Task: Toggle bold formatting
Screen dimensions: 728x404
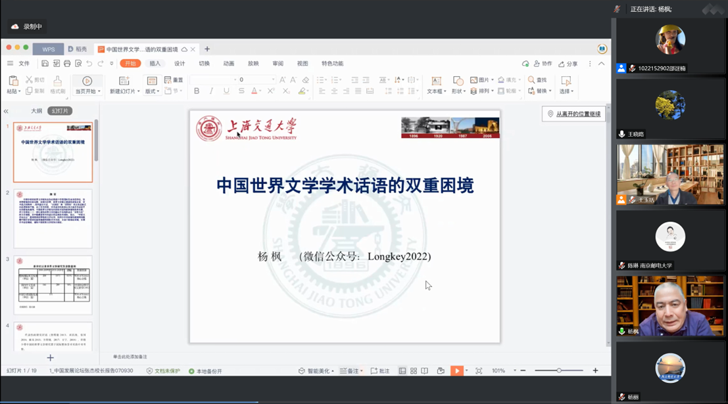Action: (197, 91)
